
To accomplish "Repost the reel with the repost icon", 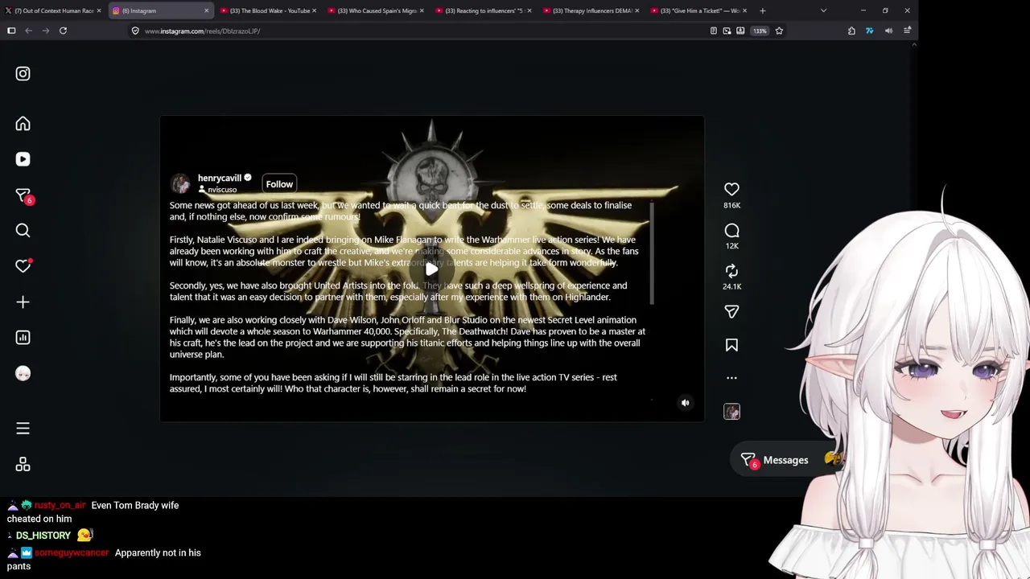I will (731, 271).
